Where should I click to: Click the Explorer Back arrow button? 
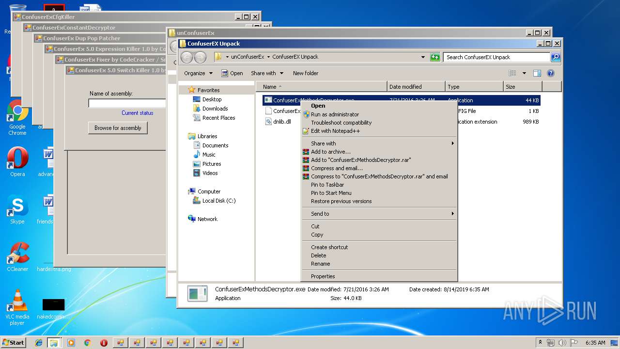[186, 57]
